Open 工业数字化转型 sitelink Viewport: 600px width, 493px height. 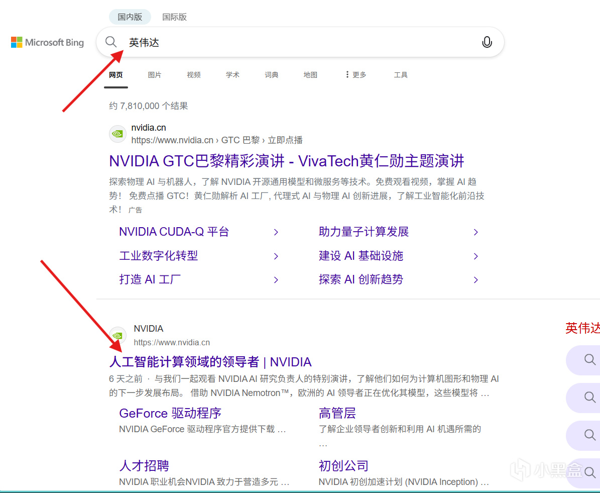pos(159,255)
